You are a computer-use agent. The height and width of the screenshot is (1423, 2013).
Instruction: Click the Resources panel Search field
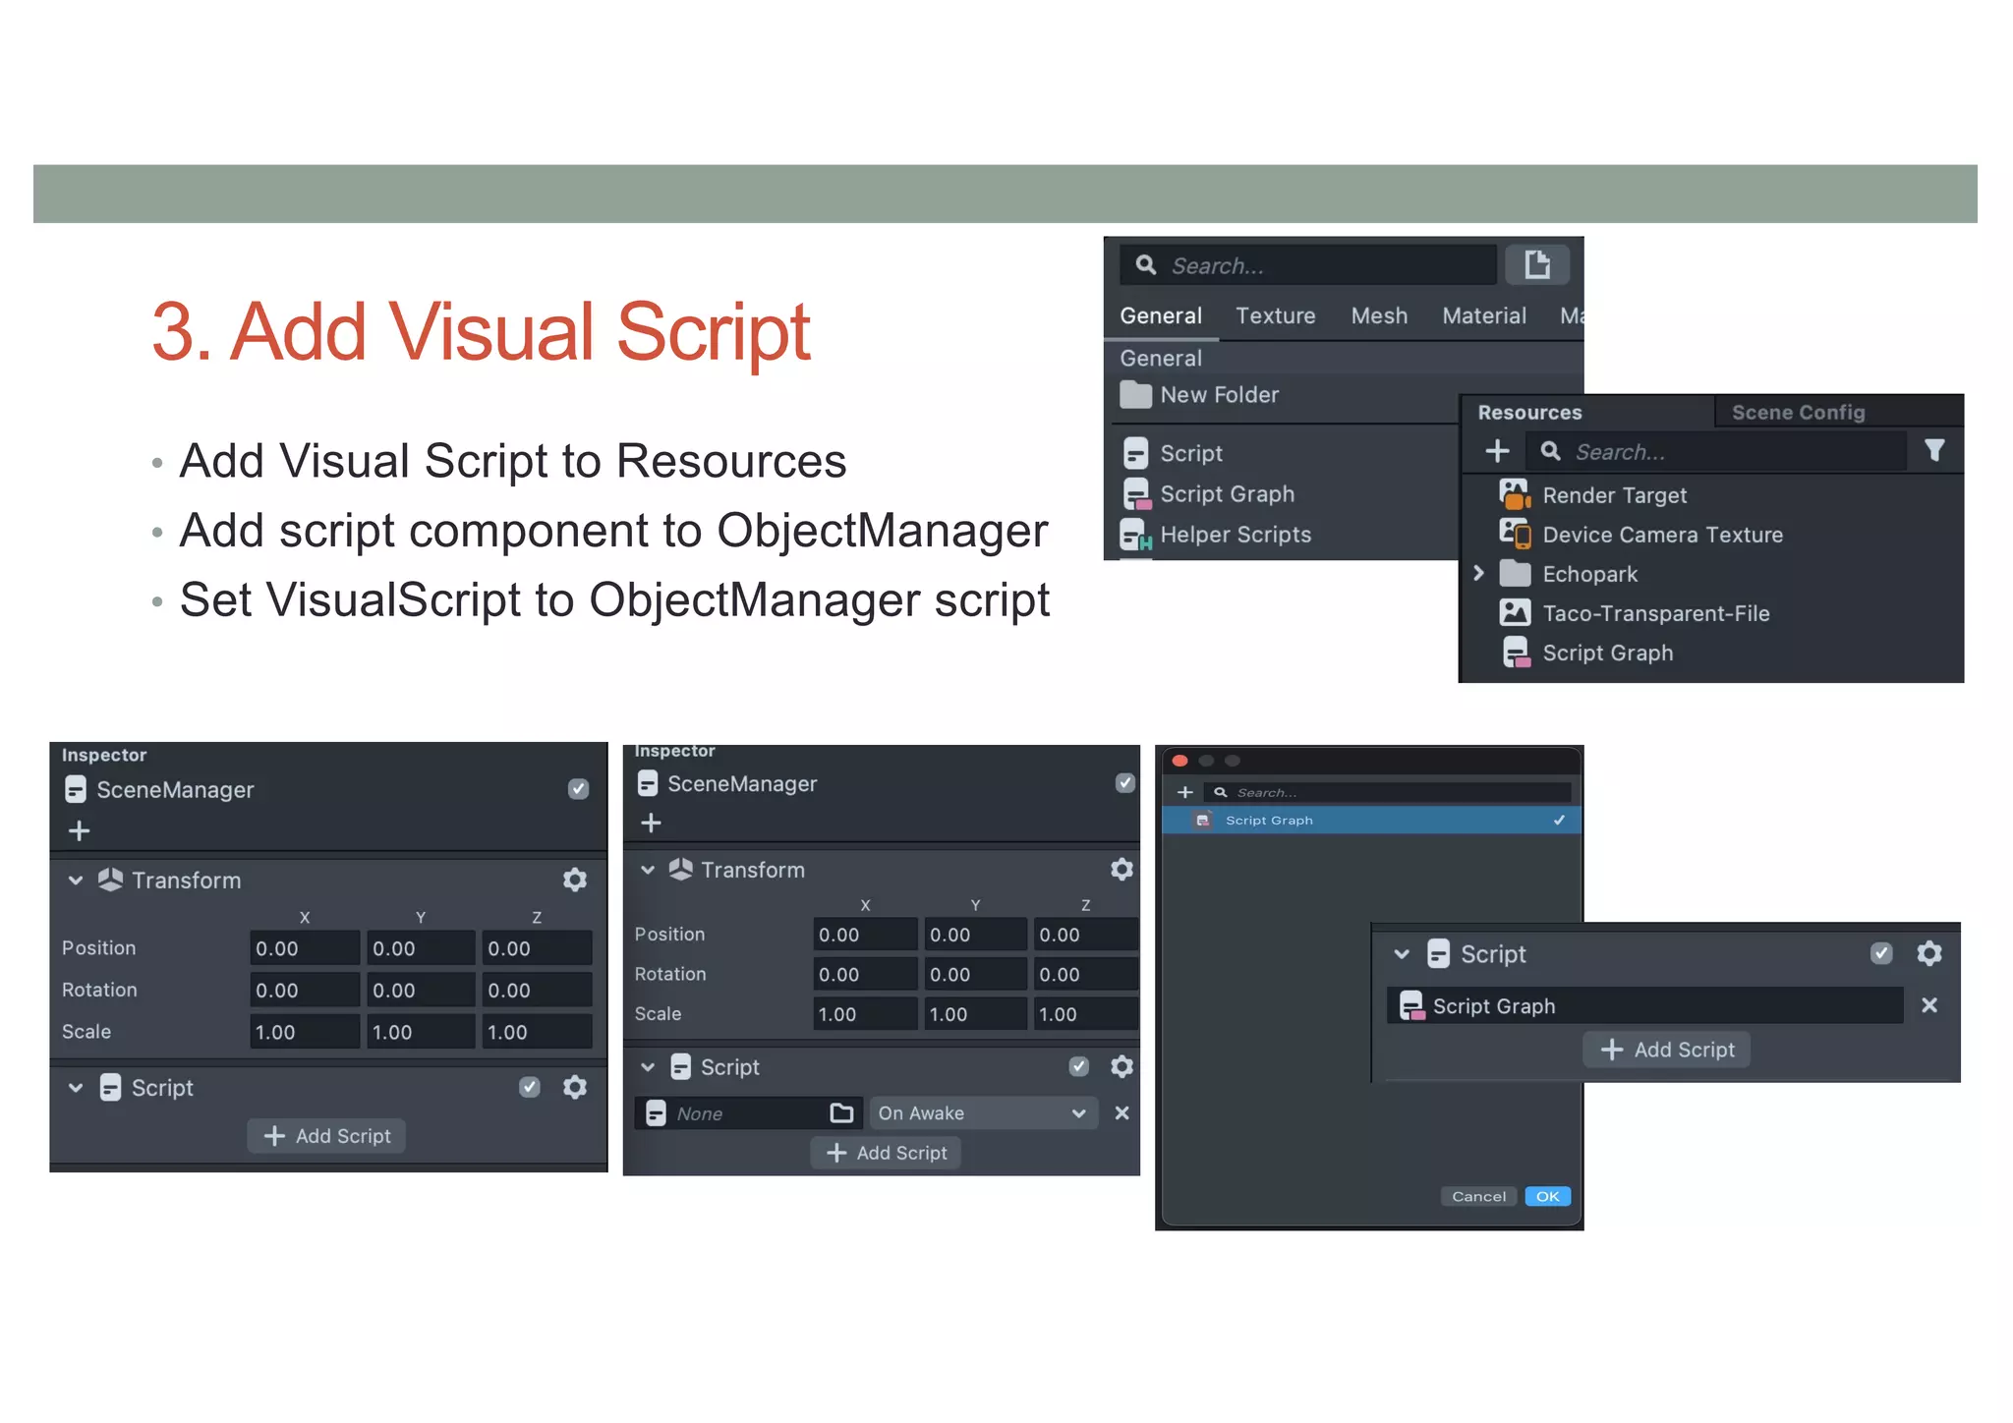click(1716, 451)
